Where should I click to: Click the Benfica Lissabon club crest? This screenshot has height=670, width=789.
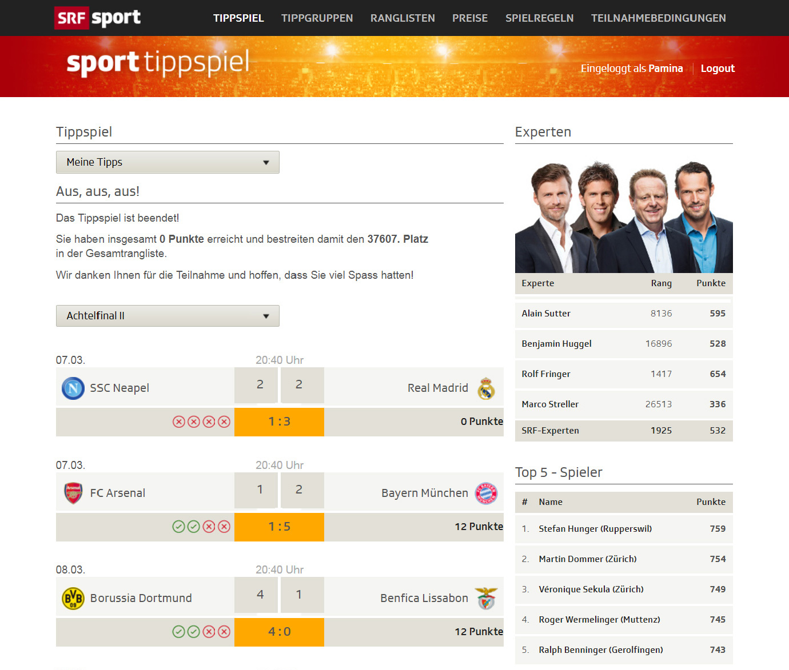[x=487, y=598]
